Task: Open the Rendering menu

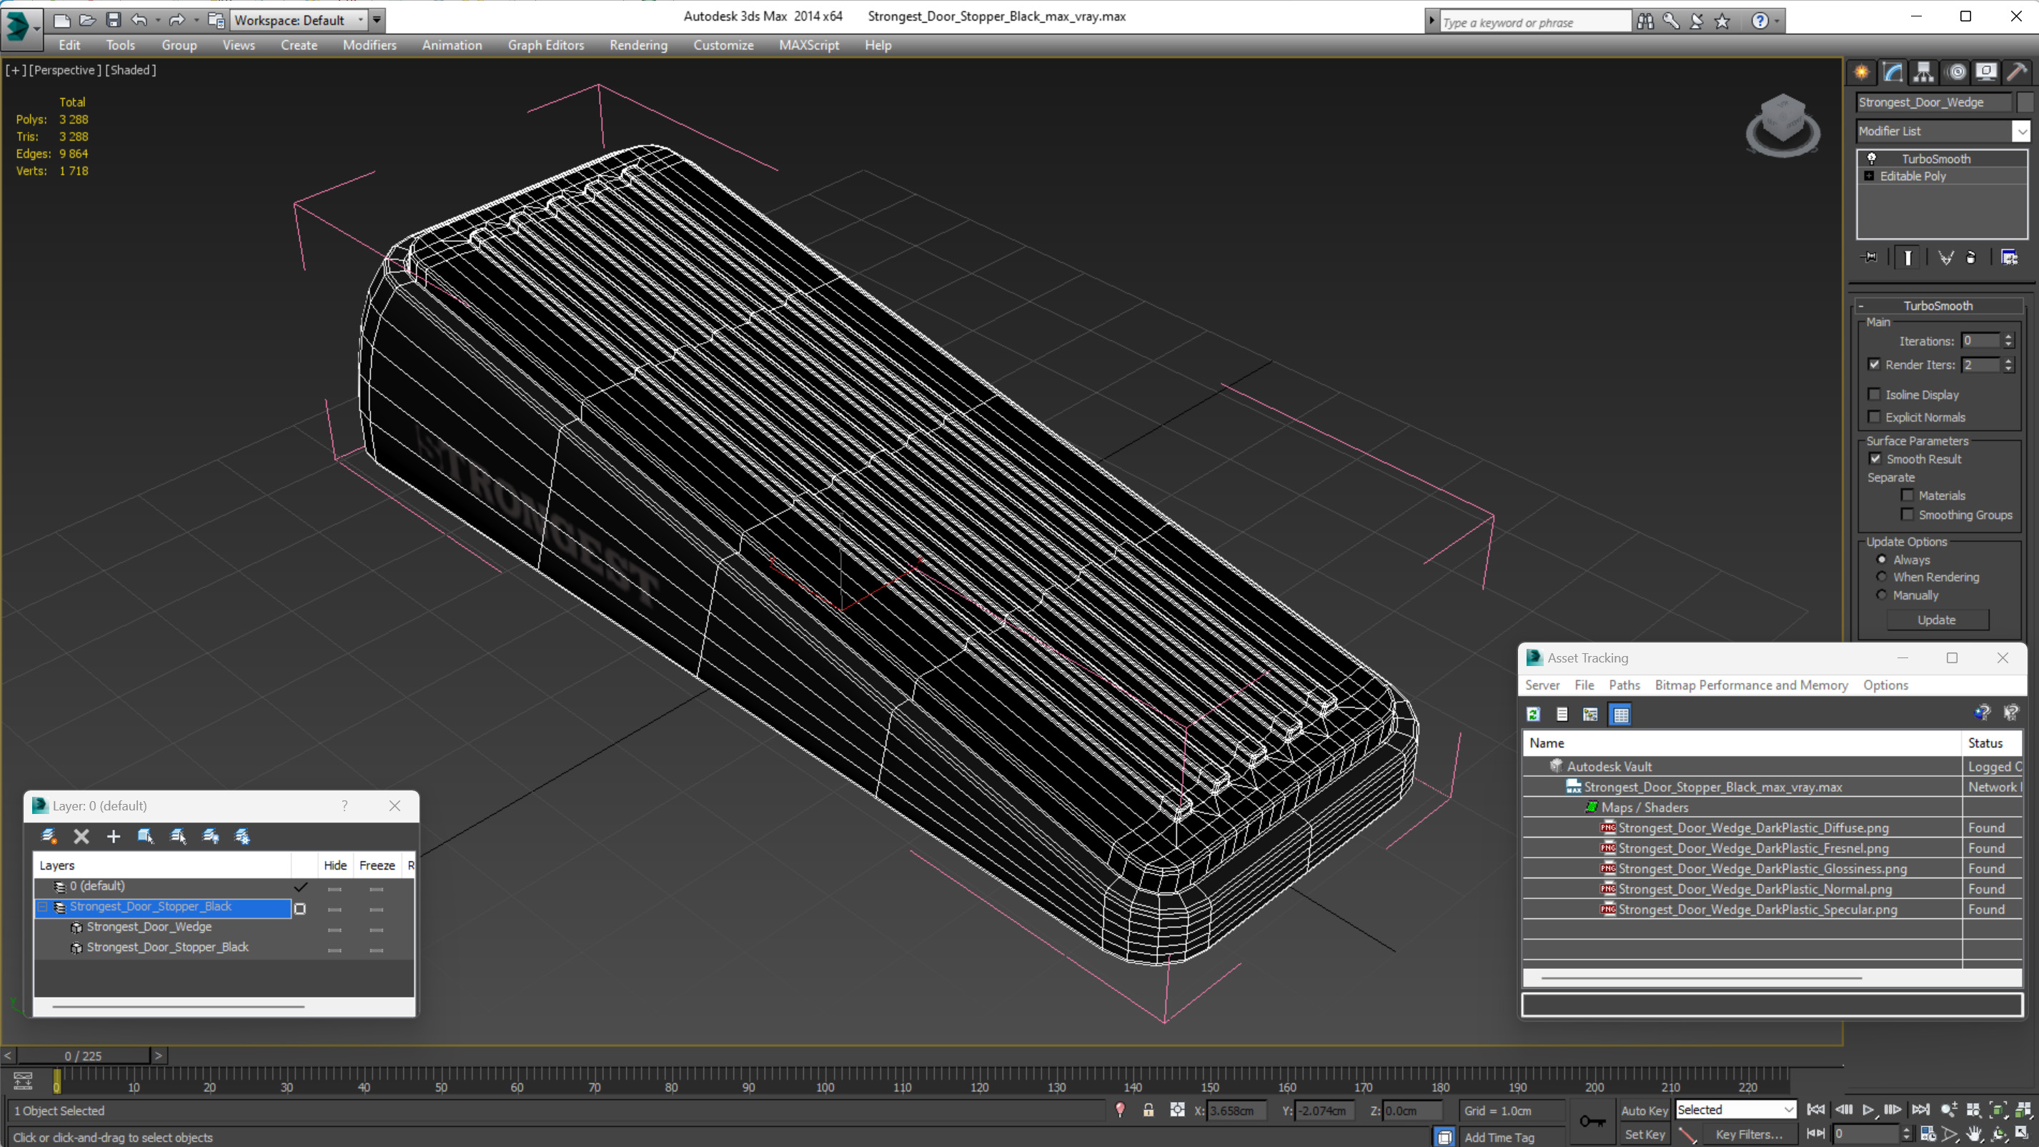Action: click(638, 45)
